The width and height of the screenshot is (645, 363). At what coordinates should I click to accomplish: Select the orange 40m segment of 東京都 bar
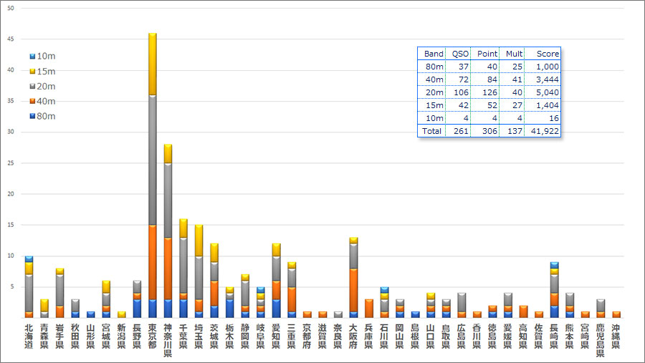point(152,262)
